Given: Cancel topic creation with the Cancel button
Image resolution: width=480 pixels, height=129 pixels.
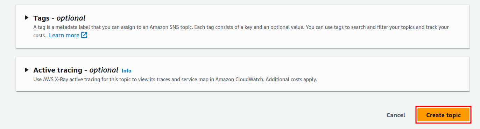Looking at the screenshot, I should tap(396, 115).
